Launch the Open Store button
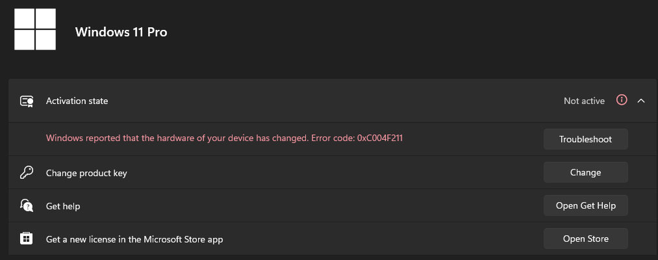 tap(585, 239)
